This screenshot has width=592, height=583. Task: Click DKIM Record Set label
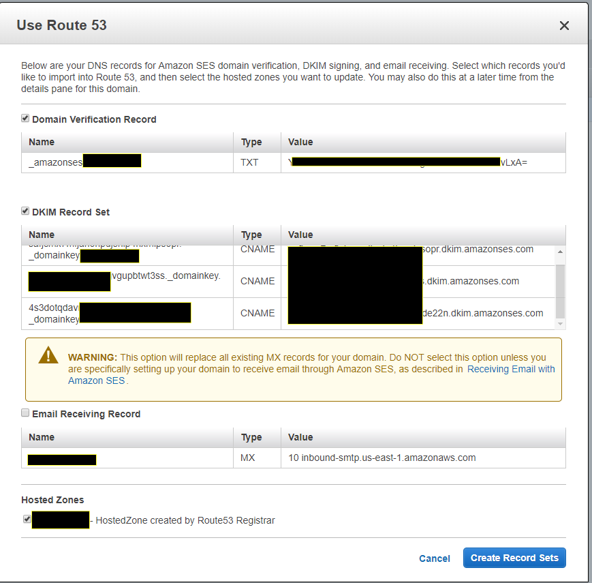click(71, 212)
